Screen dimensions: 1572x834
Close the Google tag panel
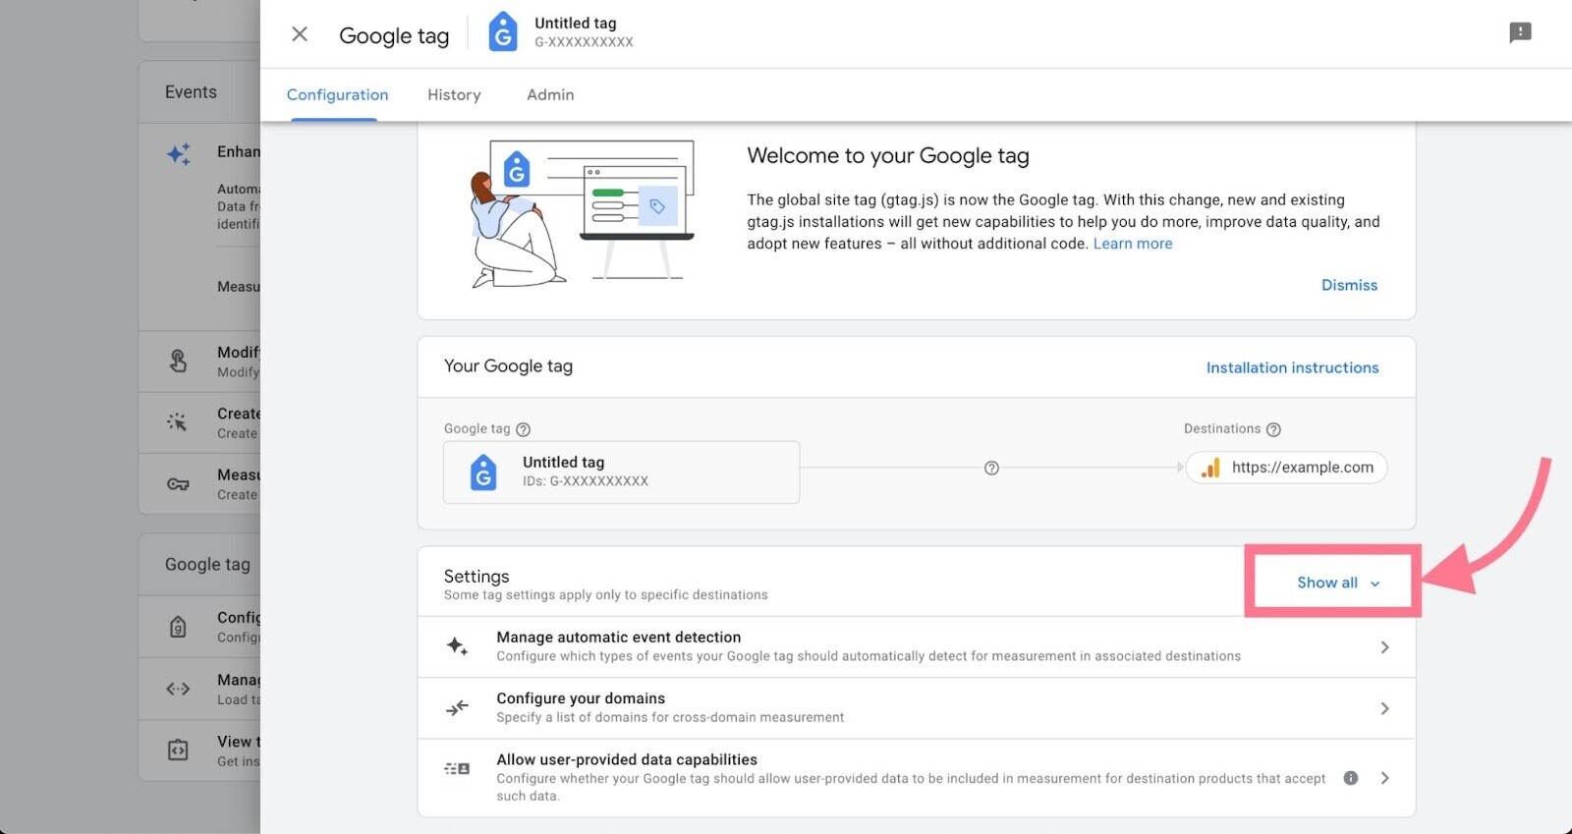300,34
